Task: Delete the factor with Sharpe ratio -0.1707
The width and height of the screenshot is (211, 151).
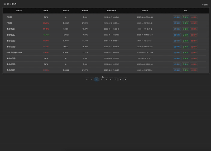Action: pos(194,35)
